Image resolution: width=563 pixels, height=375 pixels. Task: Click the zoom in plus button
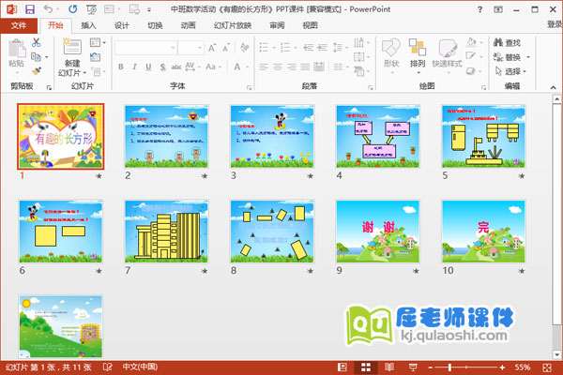click(502, 367)
